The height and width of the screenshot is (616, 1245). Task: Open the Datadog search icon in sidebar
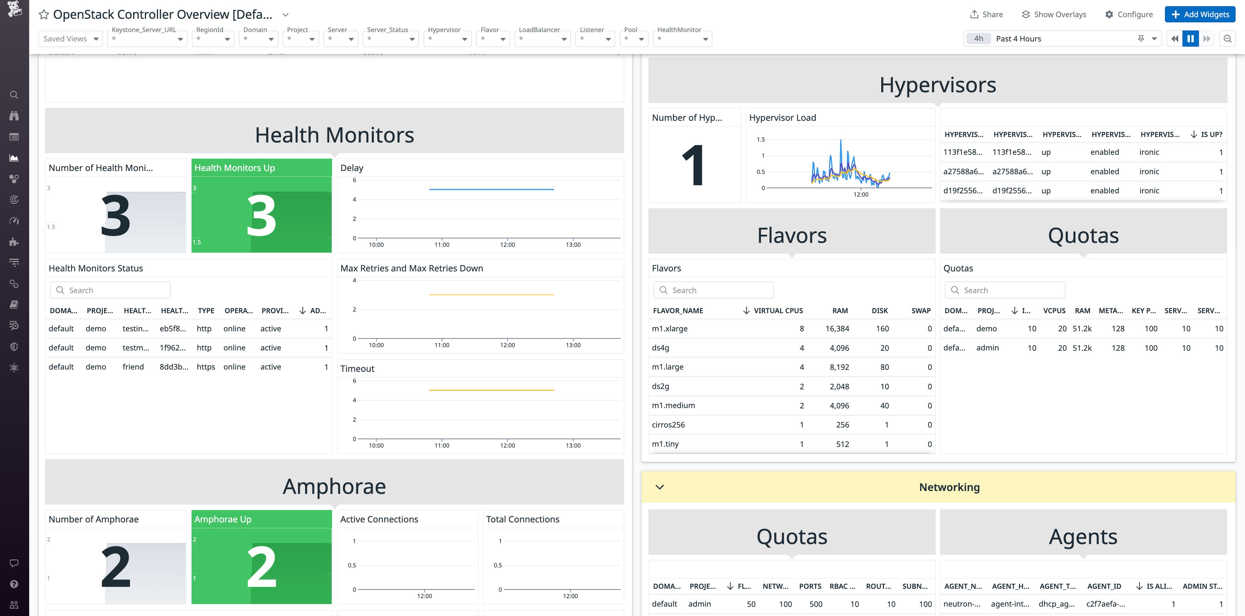click(14, 95)
